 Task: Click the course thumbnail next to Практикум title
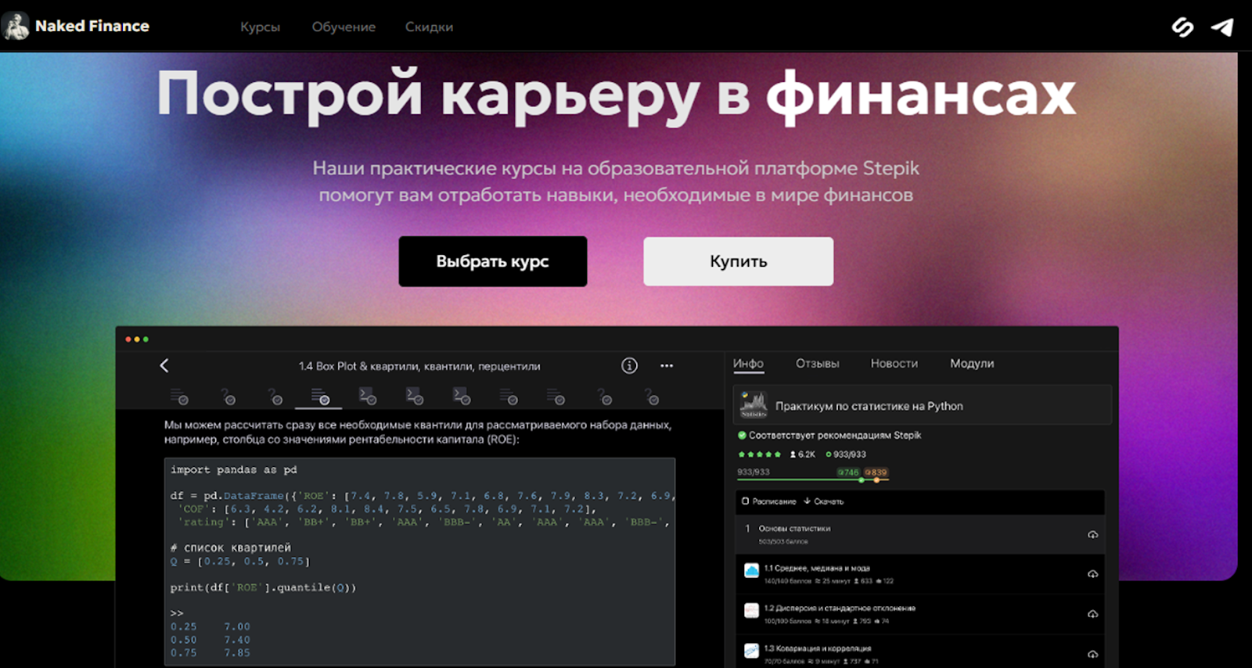point(754,405)
